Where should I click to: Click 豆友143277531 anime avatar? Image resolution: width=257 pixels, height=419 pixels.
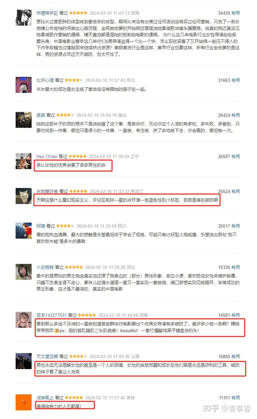[24, 320]
